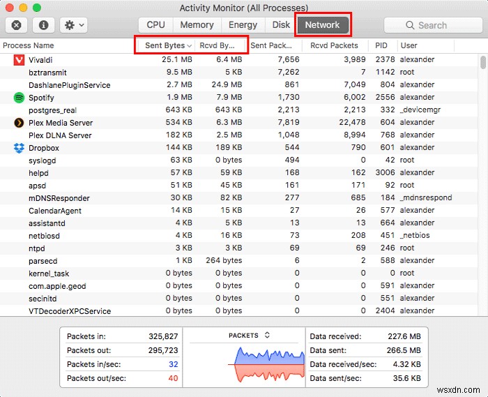The height and width of the screenshot is (397, 488).
Task: Select the Plex DLNA Server row
Action: tap(238, 135)
